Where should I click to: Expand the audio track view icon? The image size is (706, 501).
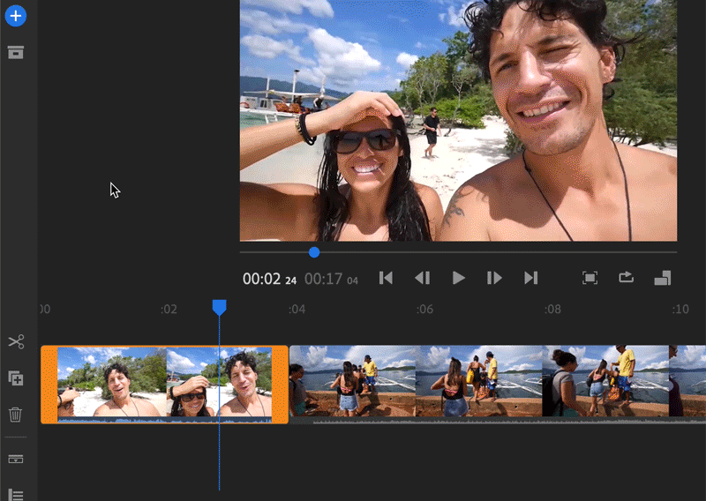point(16,460)
